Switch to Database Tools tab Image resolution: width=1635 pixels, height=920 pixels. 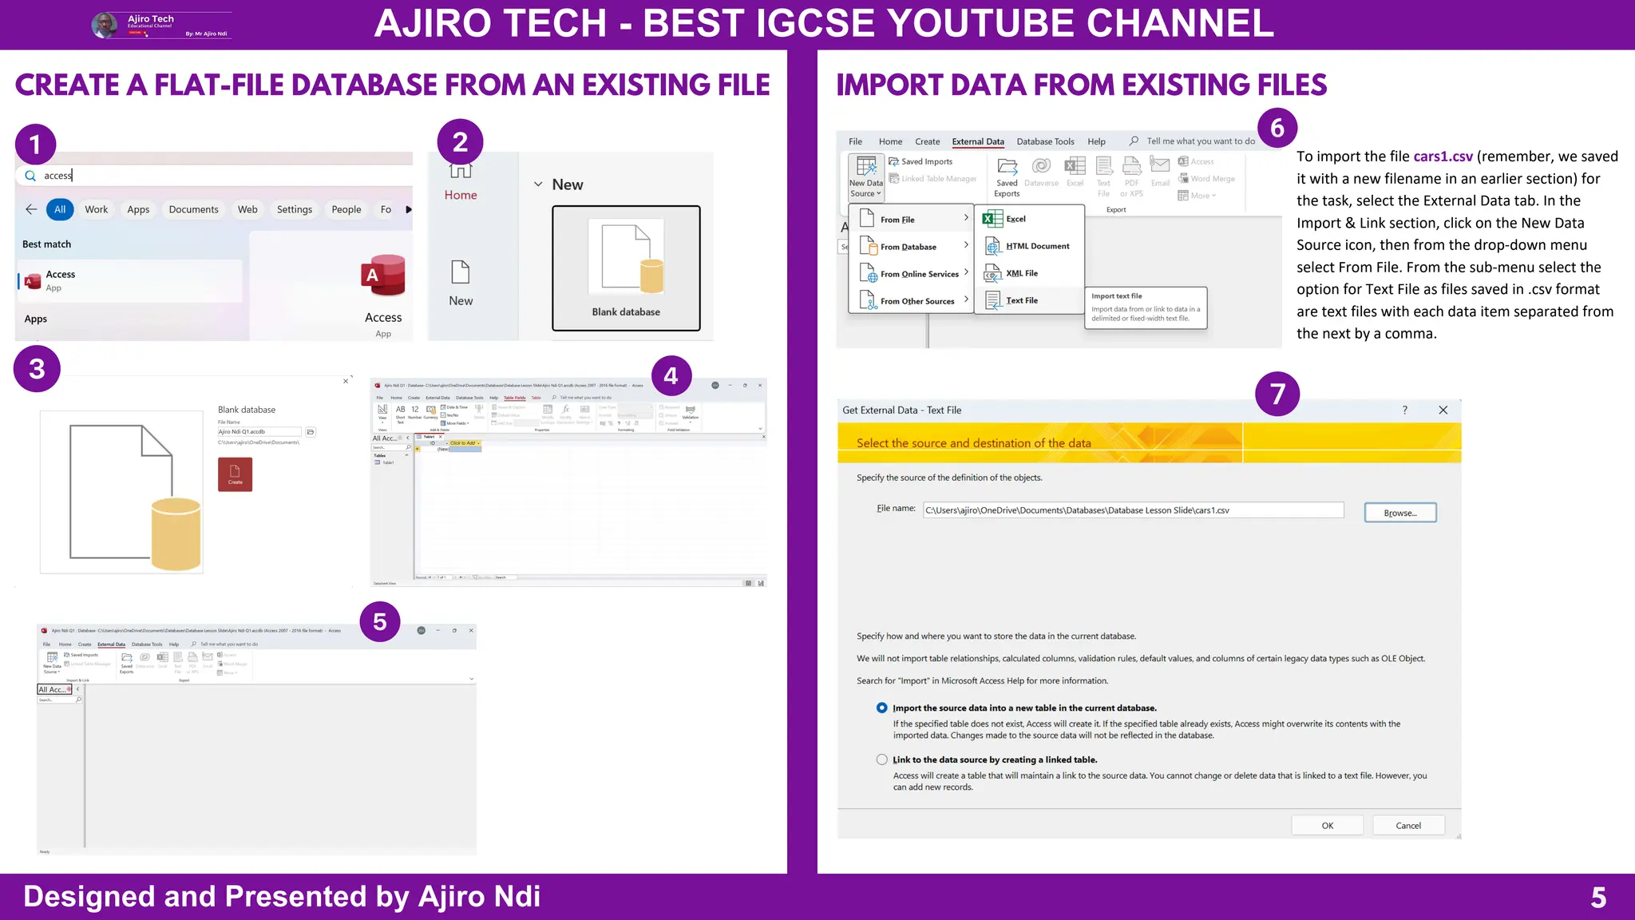click(1045, 141)
